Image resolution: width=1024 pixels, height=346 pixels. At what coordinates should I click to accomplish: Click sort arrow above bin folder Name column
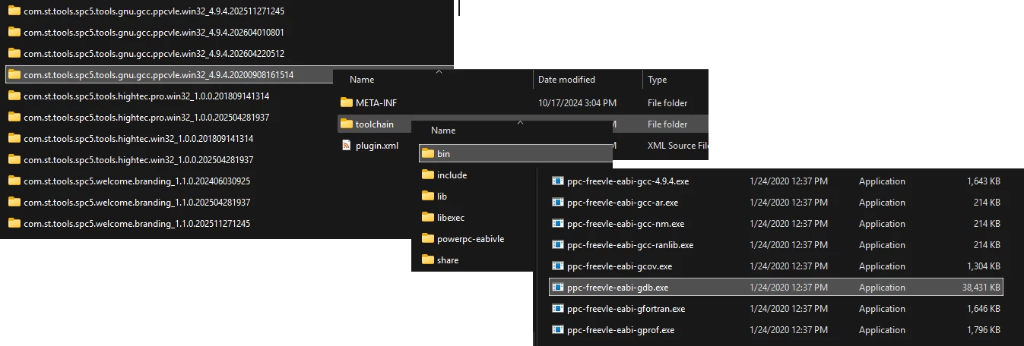520,123
